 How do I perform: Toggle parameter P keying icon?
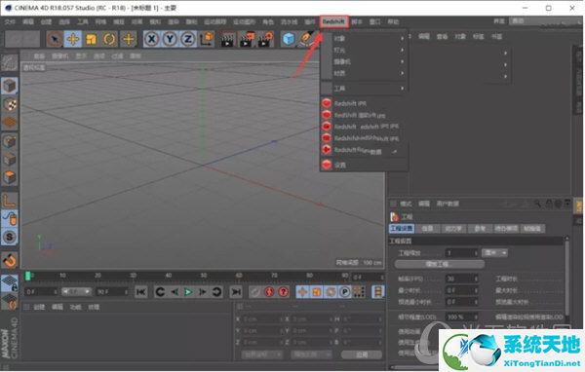point(345,292)
